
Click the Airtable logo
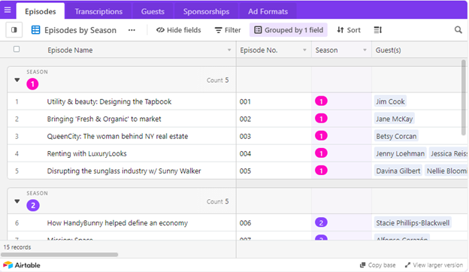22,265
